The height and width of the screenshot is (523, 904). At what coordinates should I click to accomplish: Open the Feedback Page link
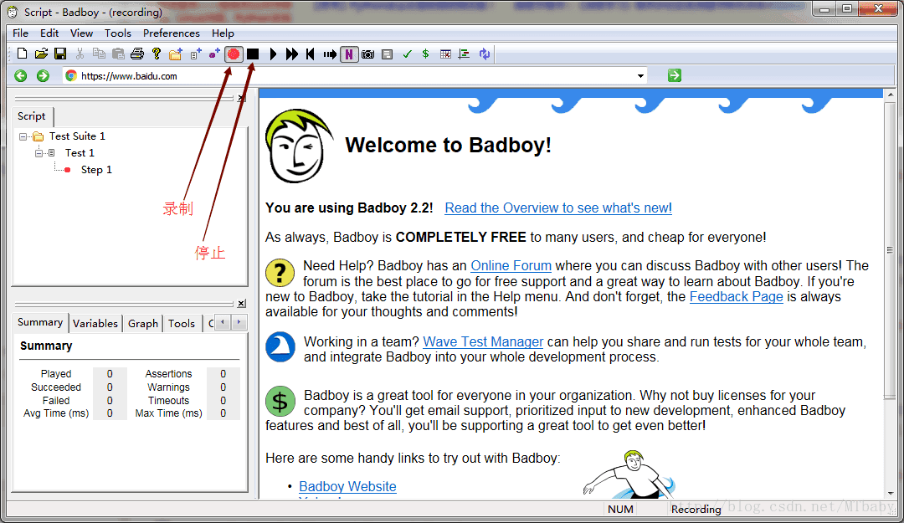(737, 297)
